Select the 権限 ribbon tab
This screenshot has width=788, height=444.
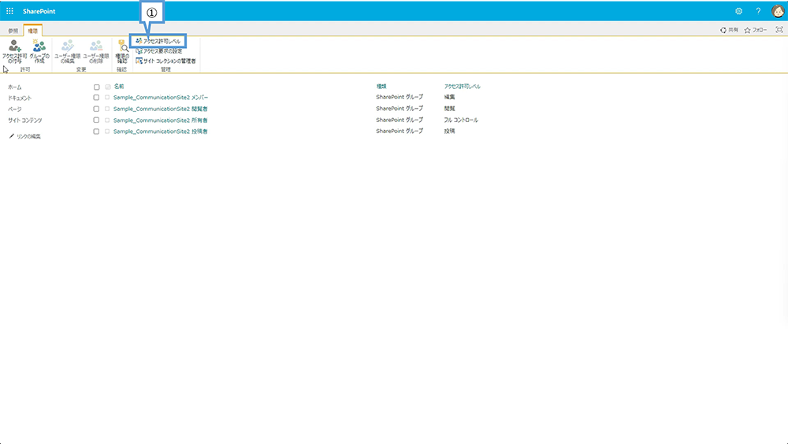(x=32, y=31)
